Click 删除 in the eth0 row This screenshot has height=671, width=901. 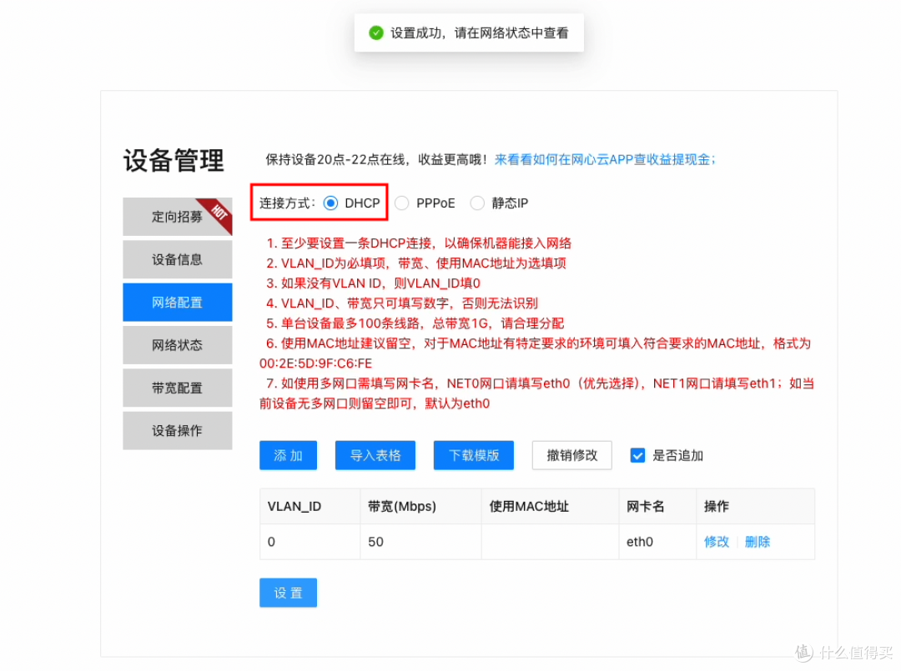point(758,541)
